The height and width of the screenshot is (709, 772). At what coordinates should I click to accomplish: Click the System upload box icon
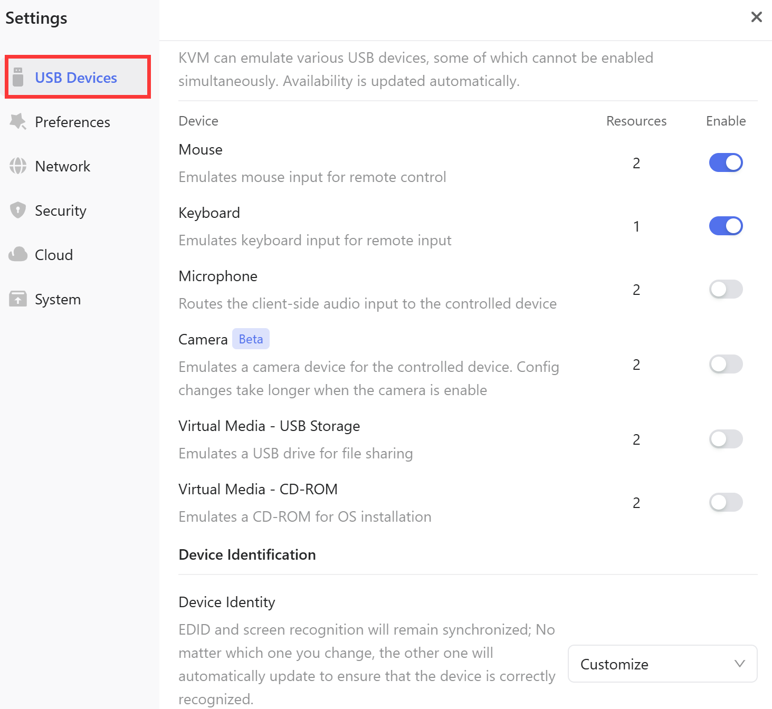pyautogui.click(x=18, y=299)
